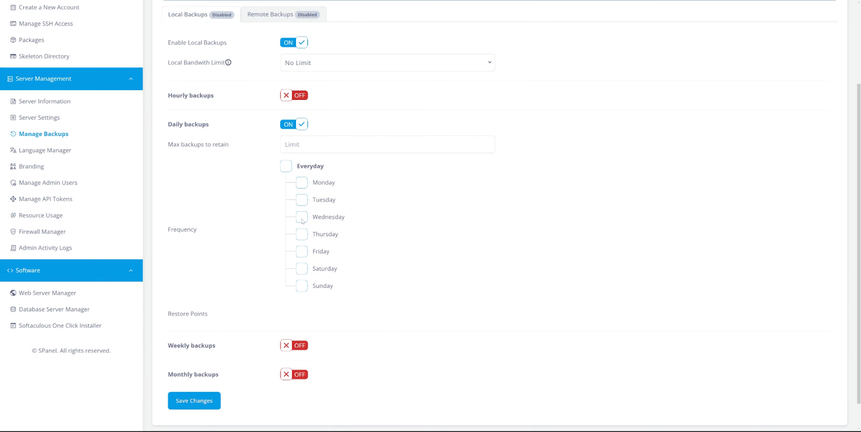
Task: Click the Language Manager translate icon
Action: [13, 150]
